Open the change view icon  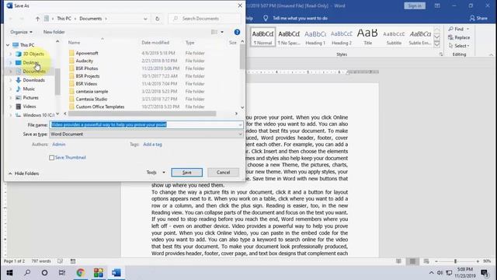coord(214,32)
